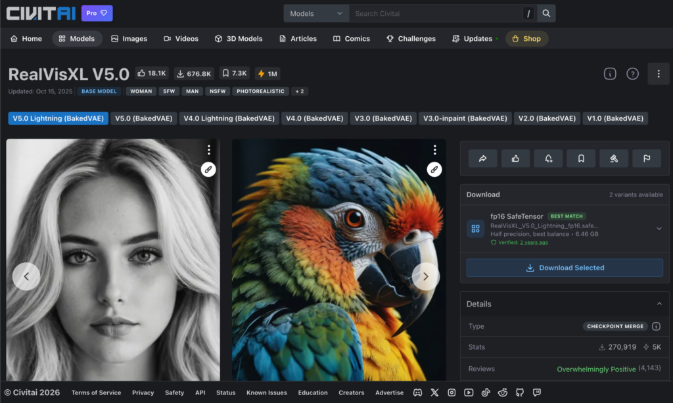Click remix link icon on the parrot image
673x403 pixels.
434,170
